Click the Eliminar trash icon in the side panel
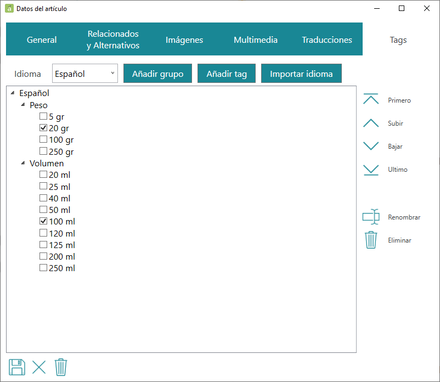The width and height of the screenshot is (440, 382). click(x=371, y=240)
